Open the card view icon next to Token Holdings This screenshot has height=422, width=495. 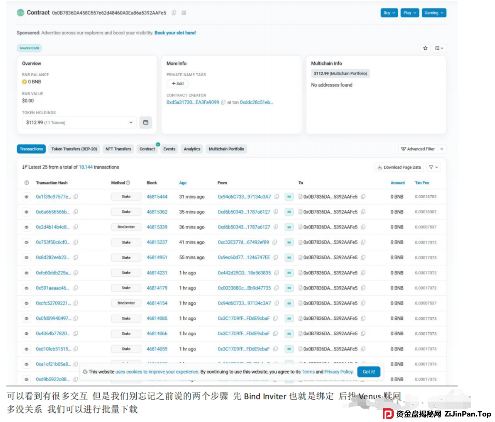click(146, 122)
